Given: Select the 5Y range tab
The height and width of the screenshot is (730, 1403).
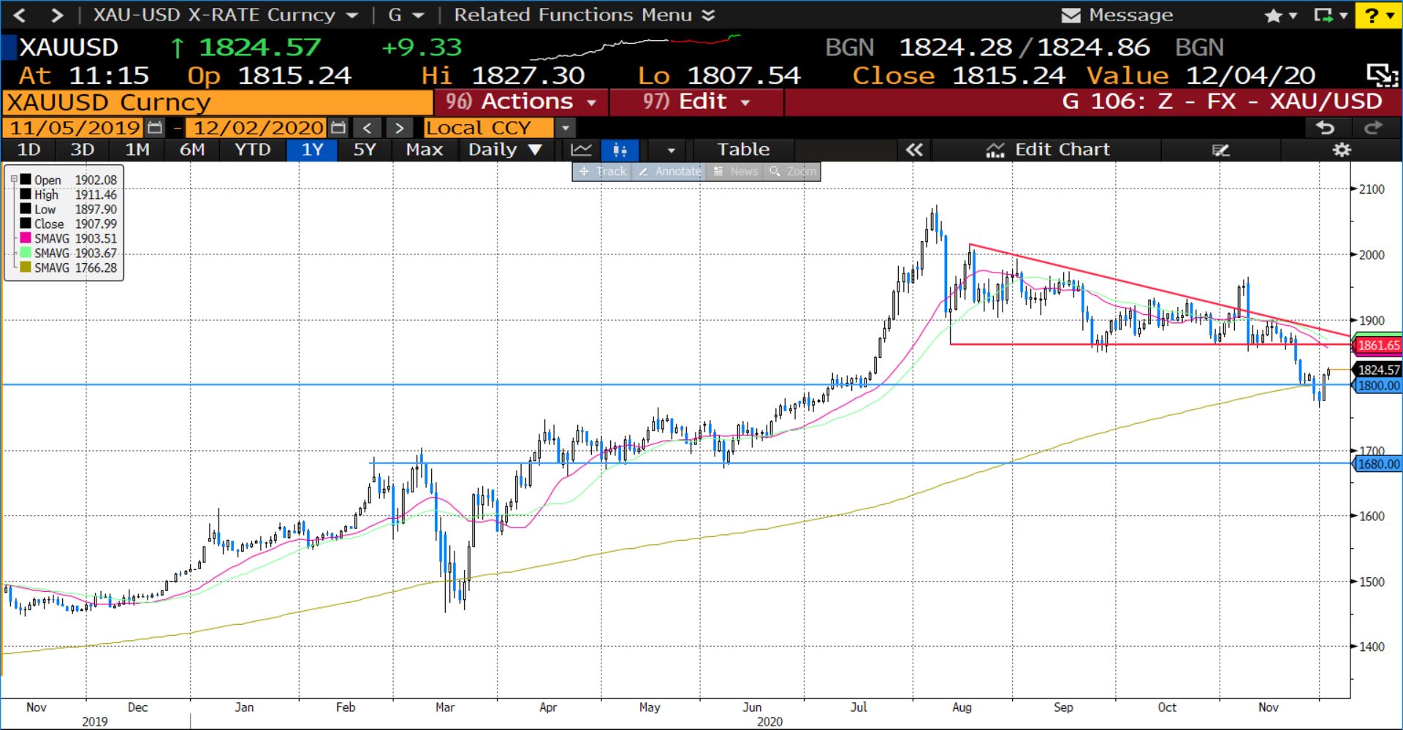Looking at the screenshot, I should [365, 150].
